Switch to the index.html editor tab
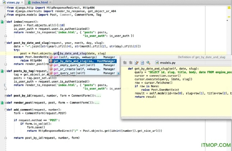Screen dimensions: 232x151 click(x=39, y=2)
